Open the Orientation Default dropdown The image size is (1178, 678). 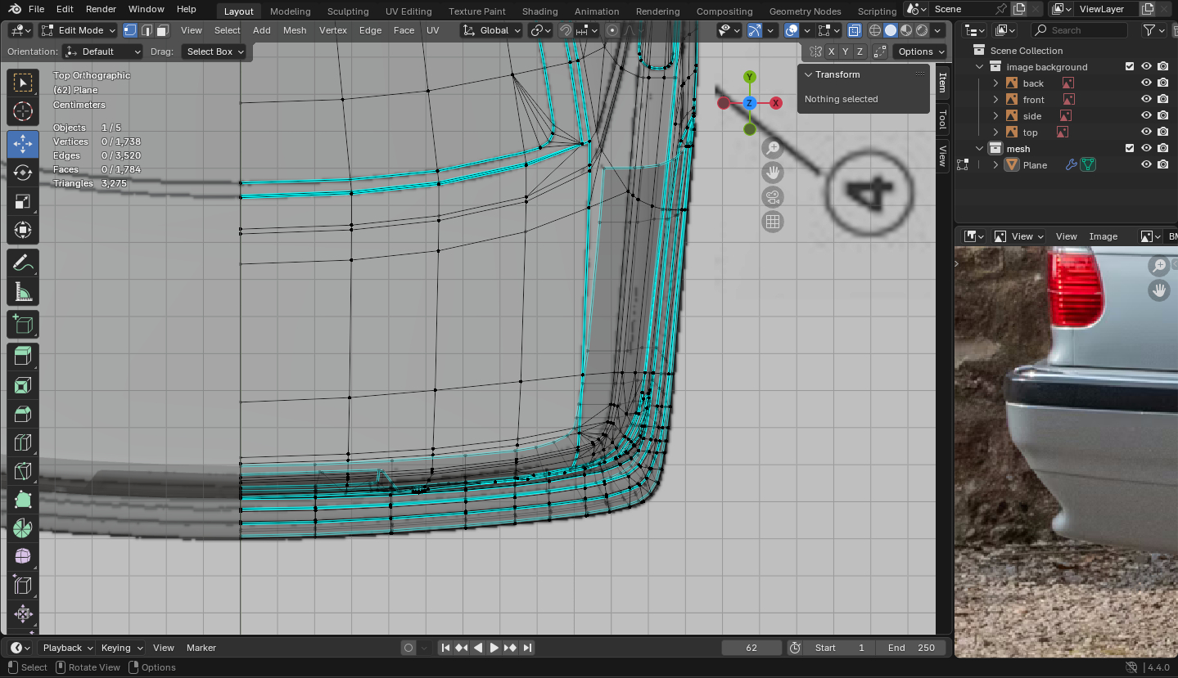click(x=102, y=52)
